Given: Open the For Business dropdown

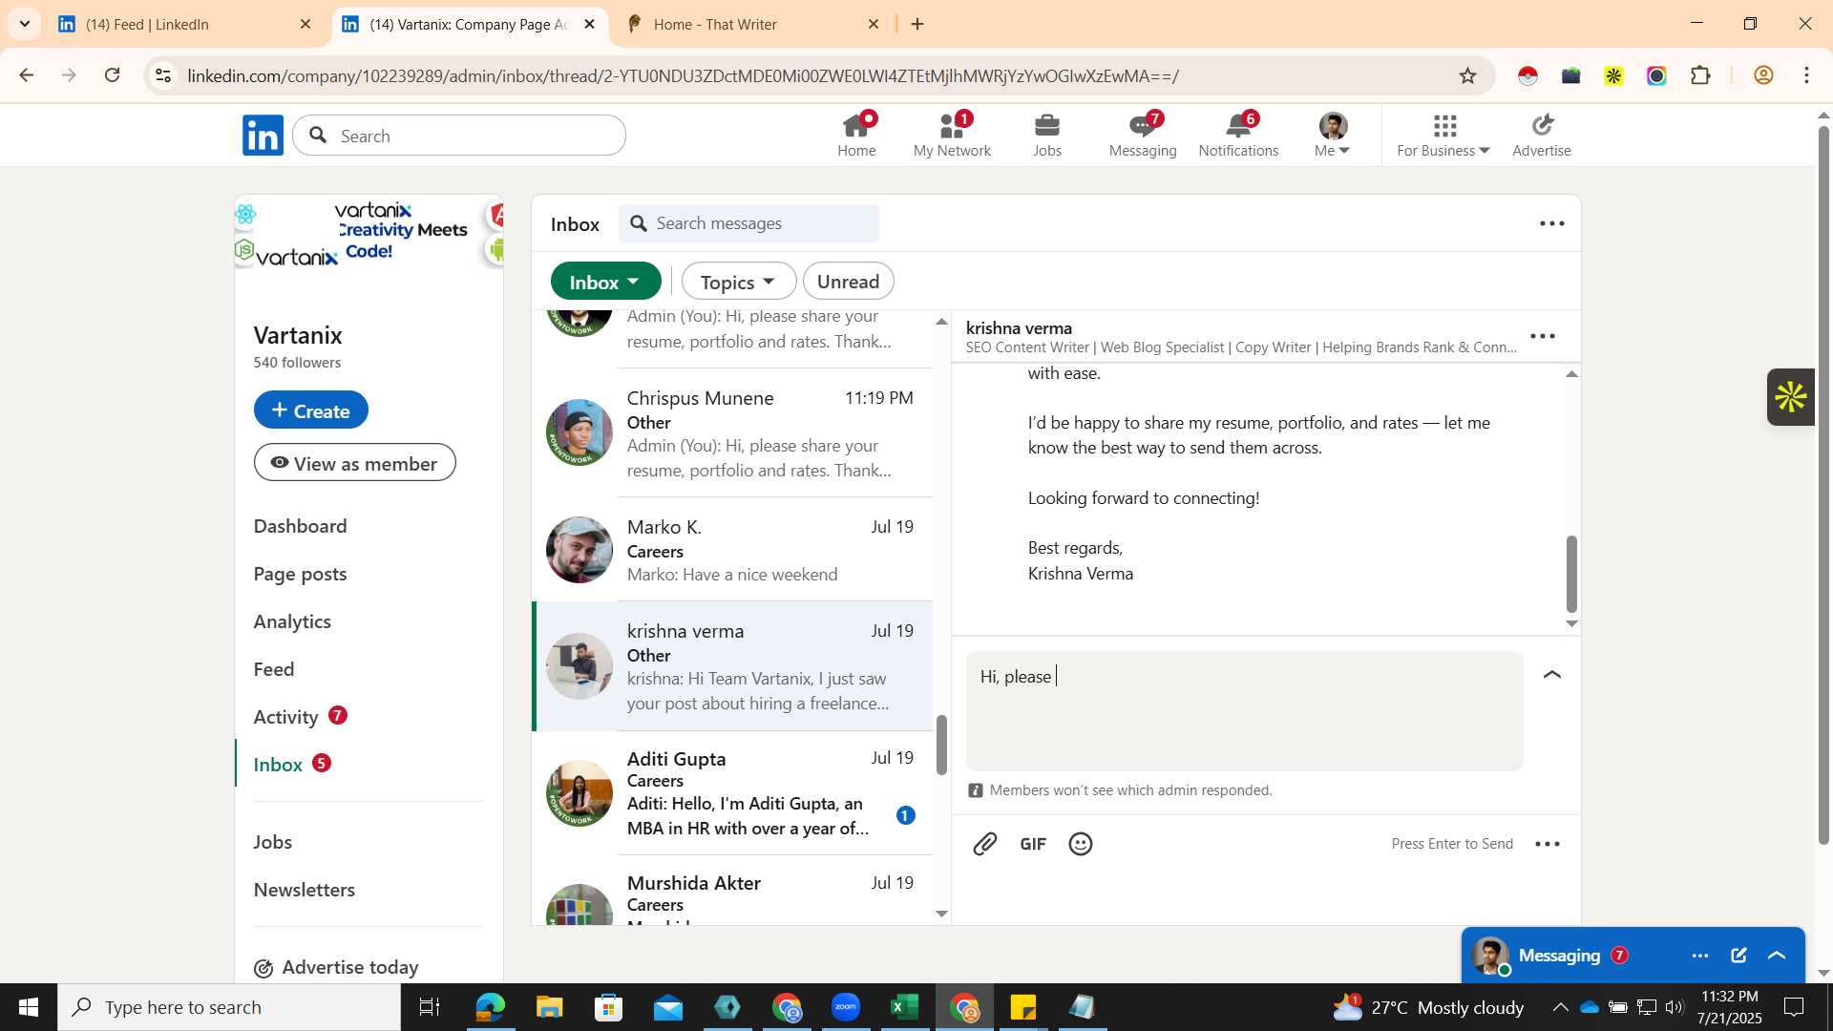Looking at the screenshot, I should (1443, 135).
